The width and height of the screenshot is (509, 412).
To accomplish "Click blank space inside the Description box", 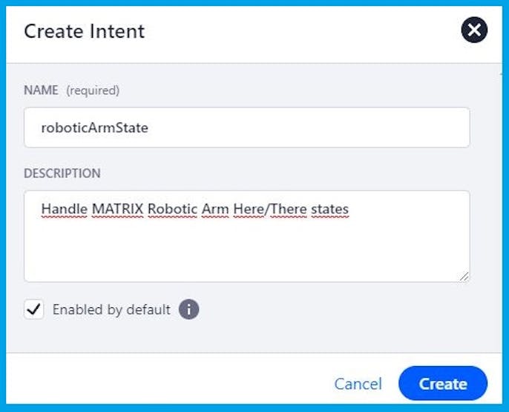I will (x=245, y=252).
